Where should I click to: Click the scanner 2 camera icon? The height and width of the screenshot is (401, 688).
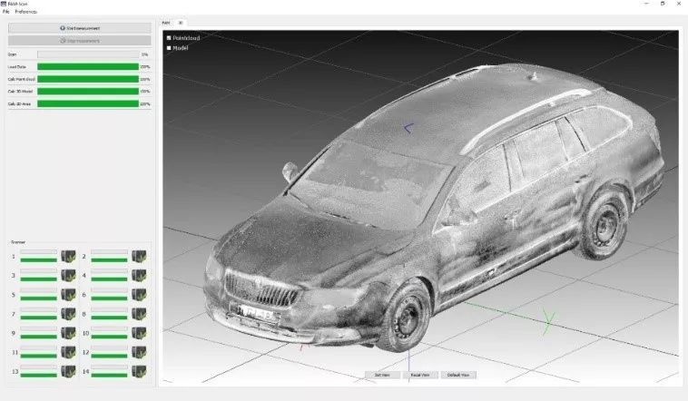pyautogui.click(x=139, y=256)
